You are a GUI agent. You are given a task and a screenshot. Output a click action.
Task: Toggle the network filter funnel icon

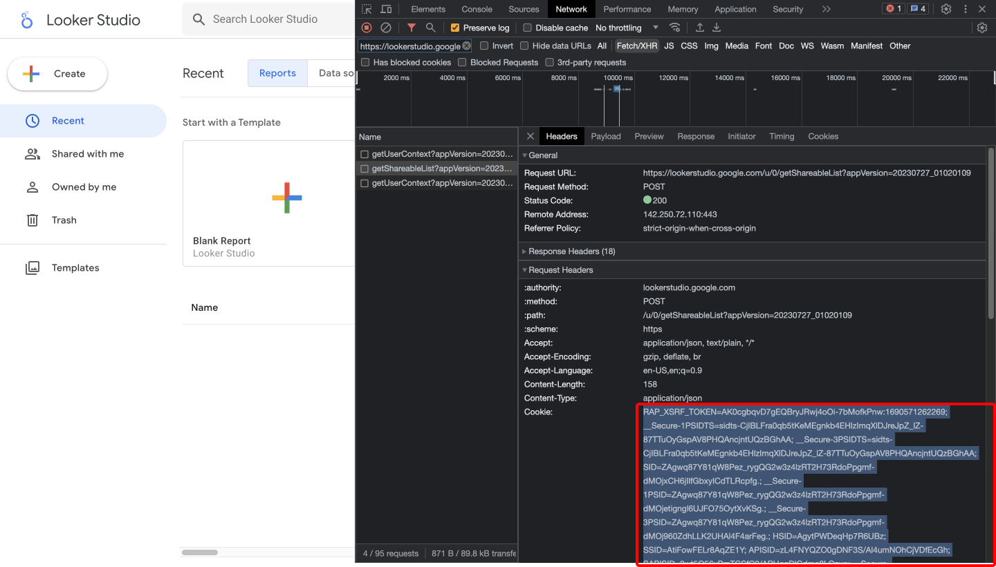point(412,28)
